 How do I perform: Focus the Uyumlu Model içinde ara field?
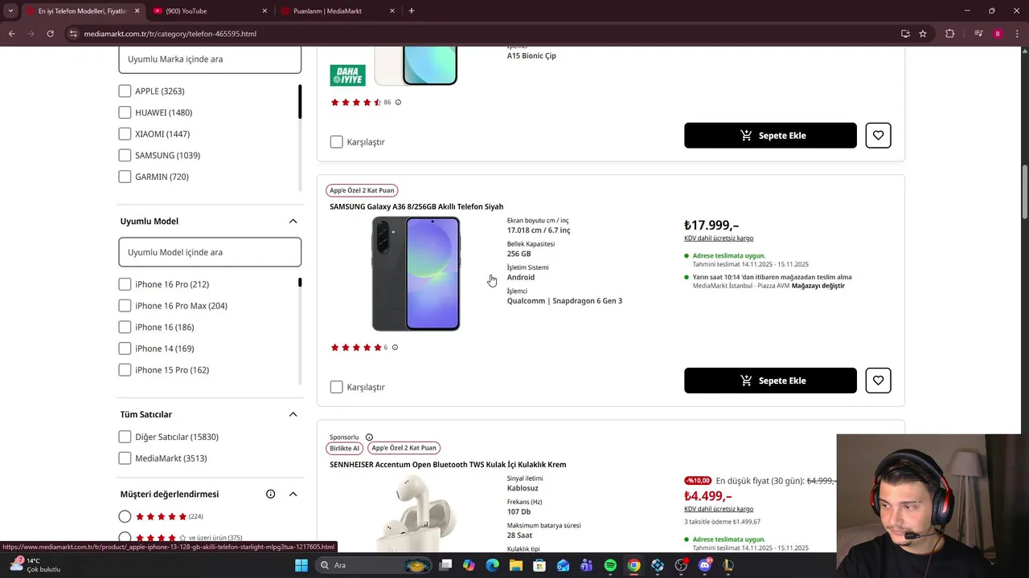coord(210,252)
